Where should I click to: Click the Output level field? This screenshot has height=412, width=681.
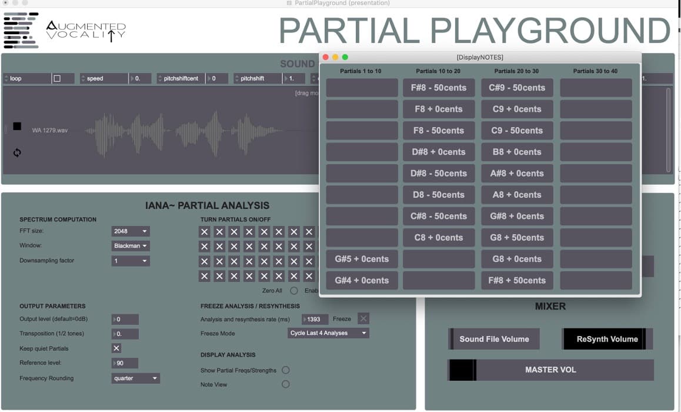[125, 320]
